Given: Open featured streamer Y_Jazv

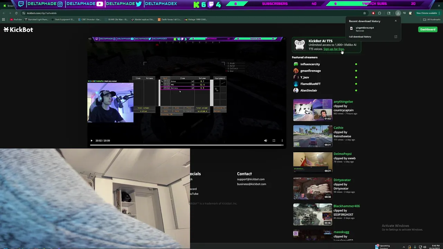Looking at the screenshot, I should pos(305,77).
